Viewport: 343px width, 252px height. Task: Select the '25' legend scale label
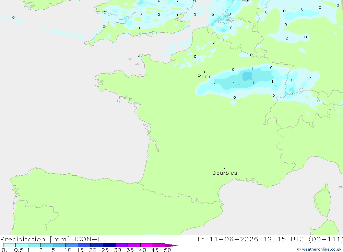pyautogui.click(x=105, y=250)
